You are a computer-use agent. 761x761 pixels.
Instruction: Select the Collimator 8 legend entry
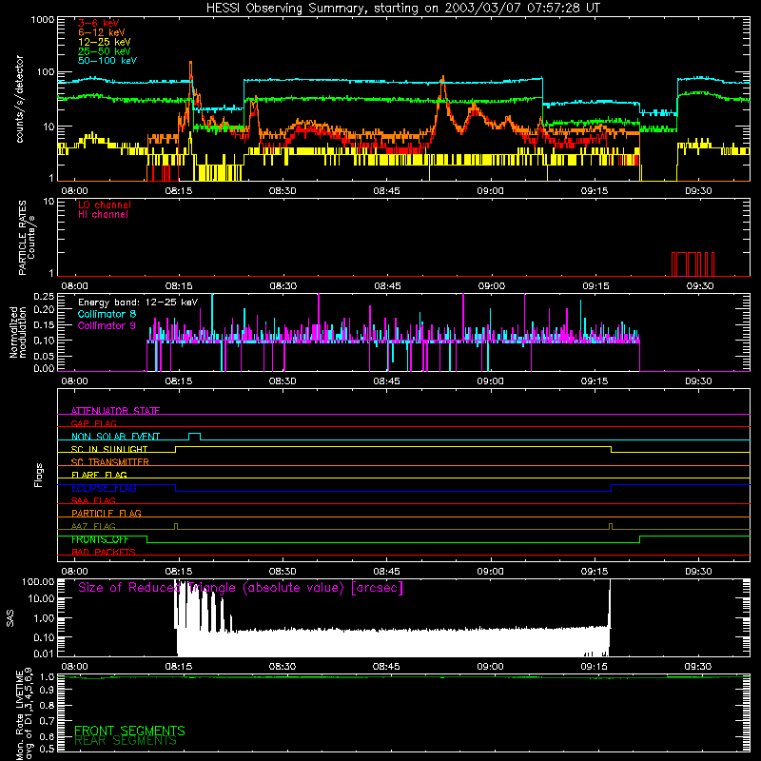(107, 314)
